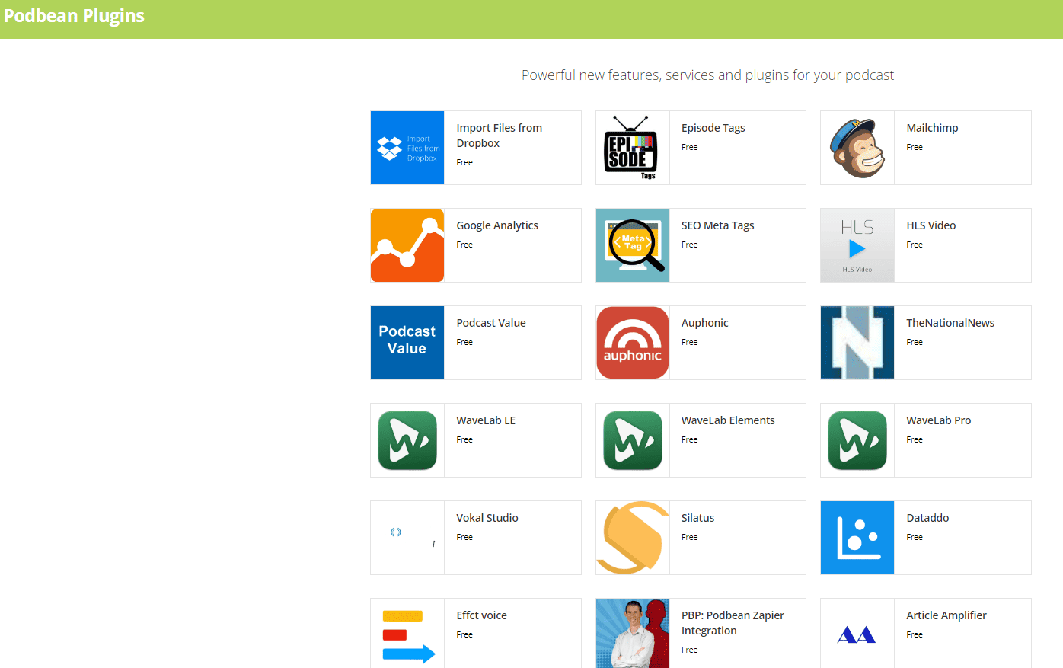Click the Free label under Episode Tags
Screen dimensions: 1063x668
click(x=690, y=147)
